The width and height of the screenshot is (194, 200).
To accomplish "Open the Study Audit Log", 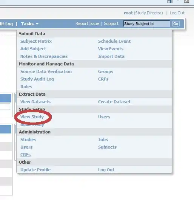I will 37,79.
